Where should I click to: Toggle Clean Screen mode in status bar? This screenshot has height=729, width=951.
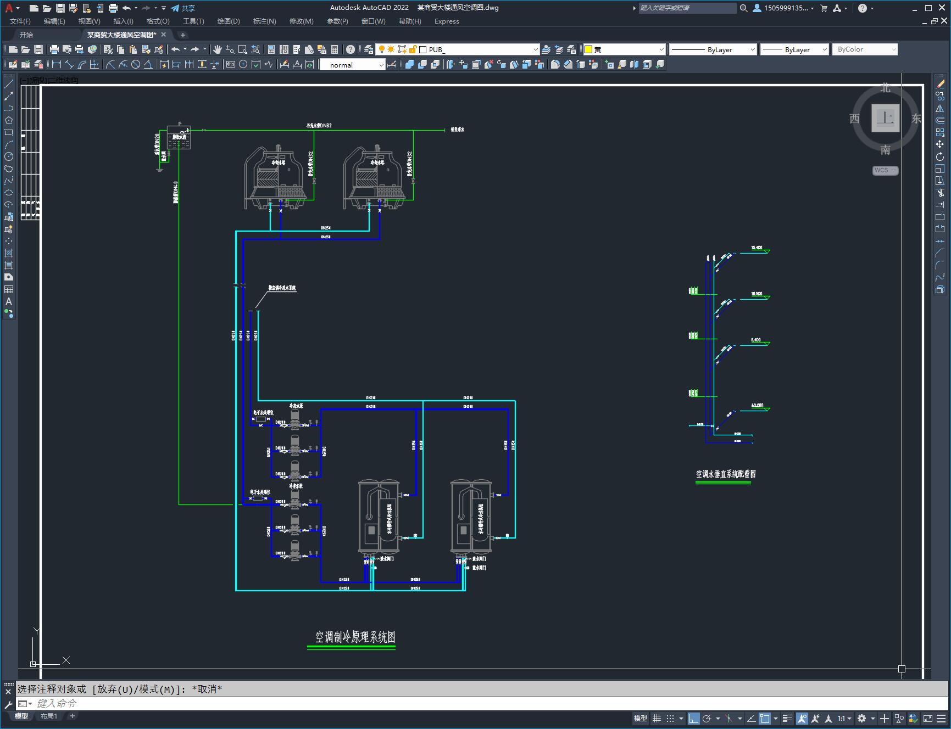928,718
